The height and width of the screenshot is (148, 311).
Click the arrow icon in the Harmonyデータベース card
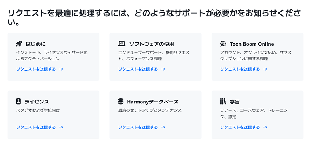click(x=163, y=127)
